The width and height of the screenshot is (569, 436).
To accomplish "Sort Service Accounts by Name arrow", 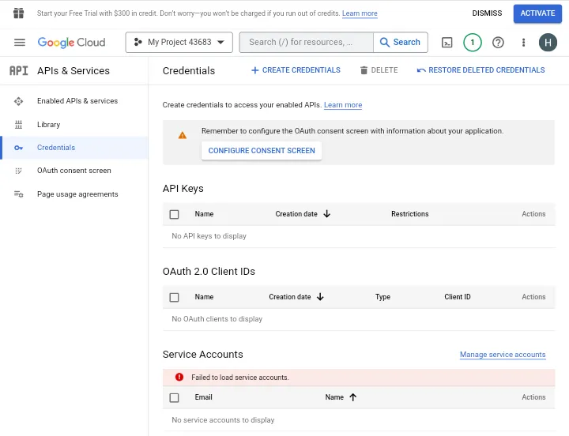I will [352, 397].
